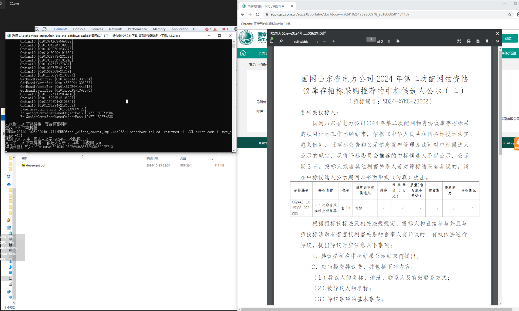Go to next PDF page with down arrow
The width and height of the screenshot is (519, 311).
(398, 41)
